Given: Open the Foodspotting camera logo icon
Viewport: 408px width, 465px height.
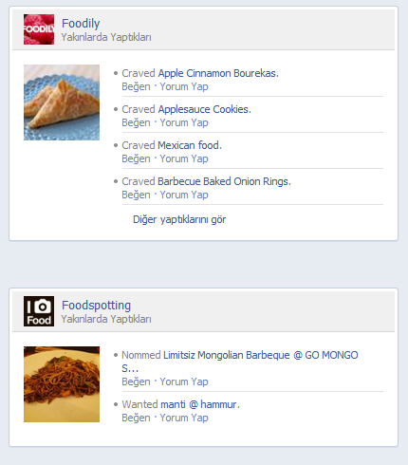Looking at the screenshot, I should pos(39,311).
